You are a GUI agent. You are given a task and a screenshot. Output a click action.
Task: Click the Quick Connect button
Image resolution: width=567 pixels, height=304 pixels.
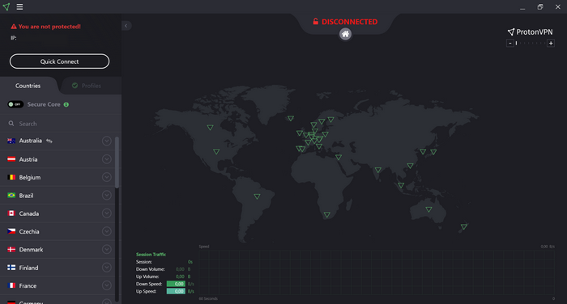59,61
